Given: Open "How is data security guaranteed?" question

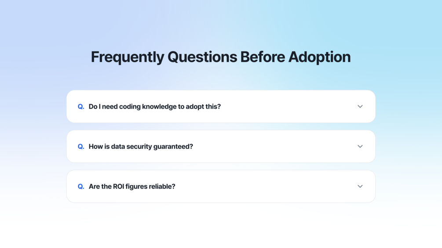Looking at the screenshot, I should (x=141, y=147).
